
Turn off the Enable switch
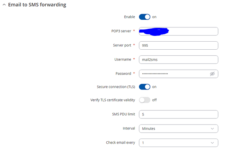[145, 17]
